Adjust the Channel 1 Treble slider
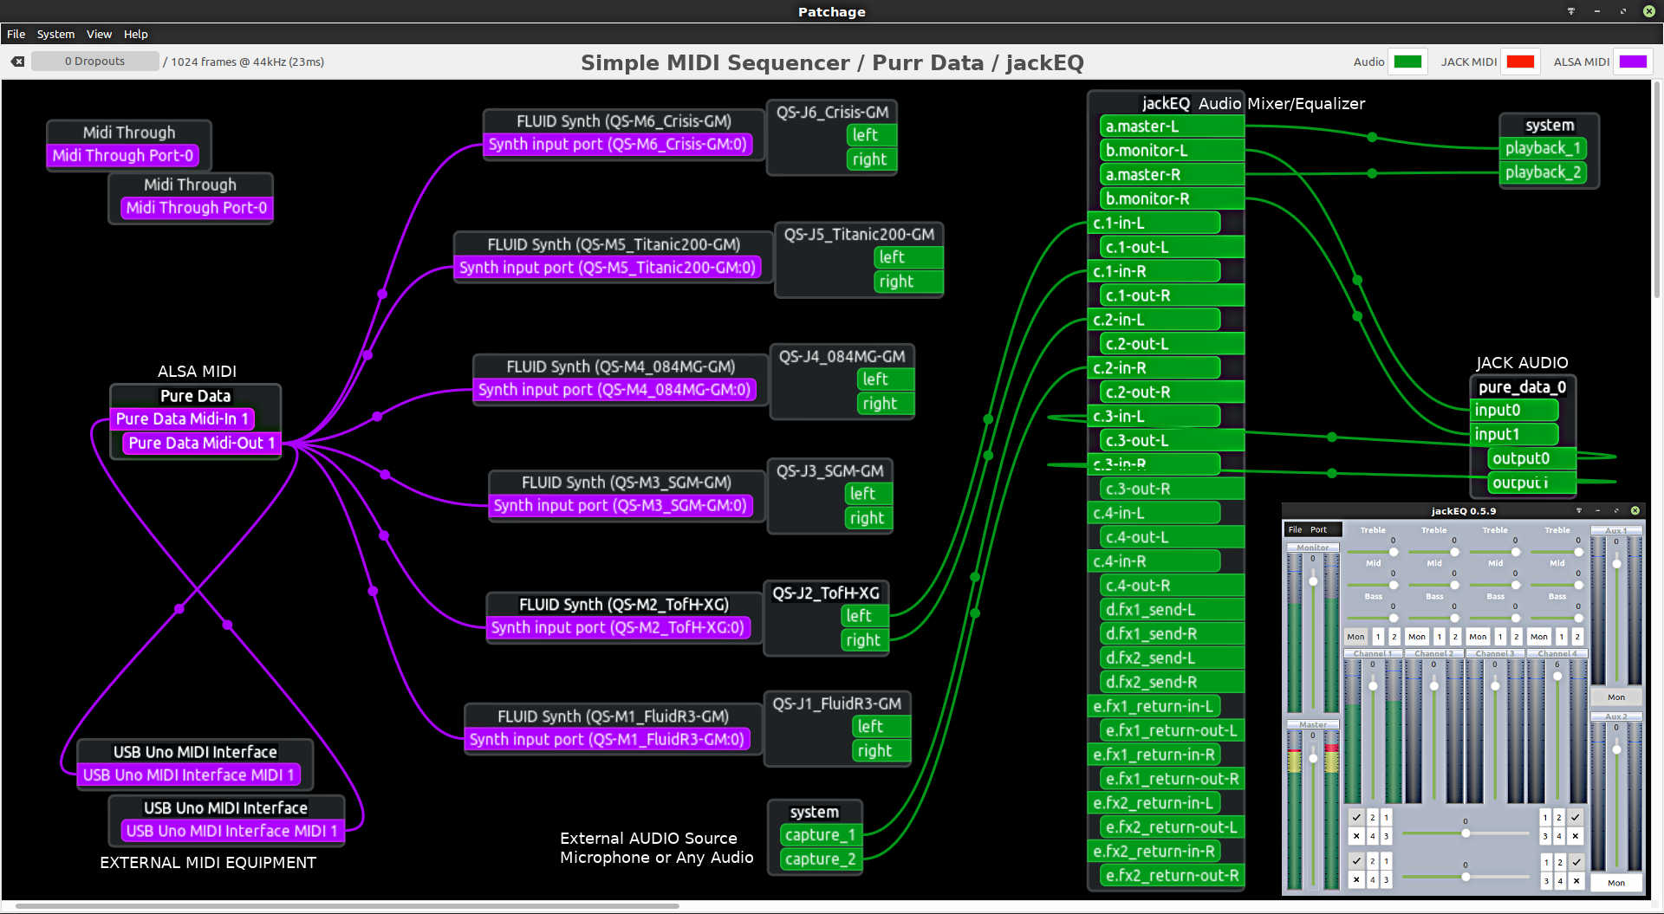The height and width of the screenshot is (914, 1664). click(1373, 552)
